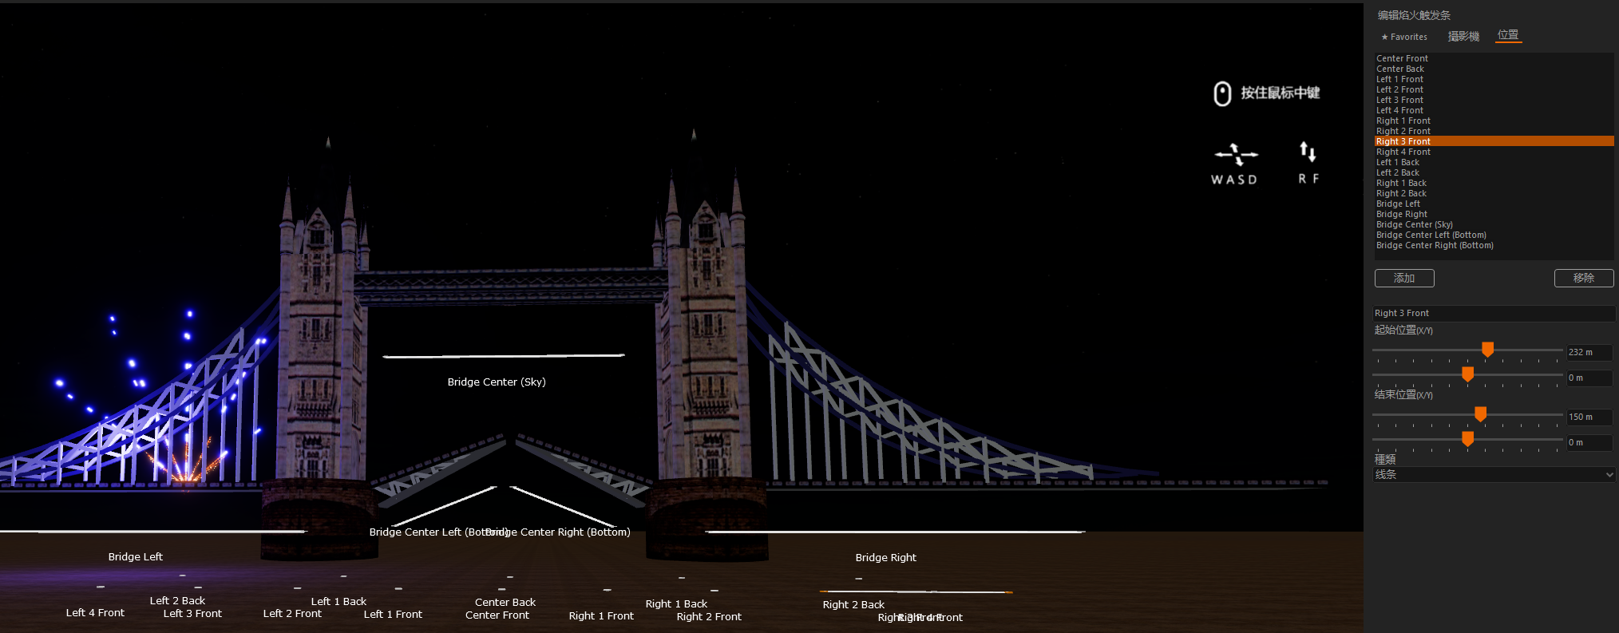Screen dimensions: 1619x633
Task: Adjust the start position X slider handle
Action: pos(1487,350)
